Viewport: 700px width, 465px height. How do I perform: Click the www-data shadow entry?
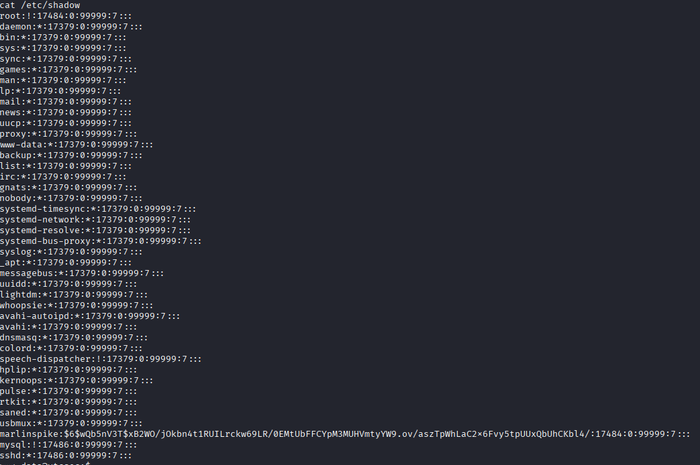point(77,145)
